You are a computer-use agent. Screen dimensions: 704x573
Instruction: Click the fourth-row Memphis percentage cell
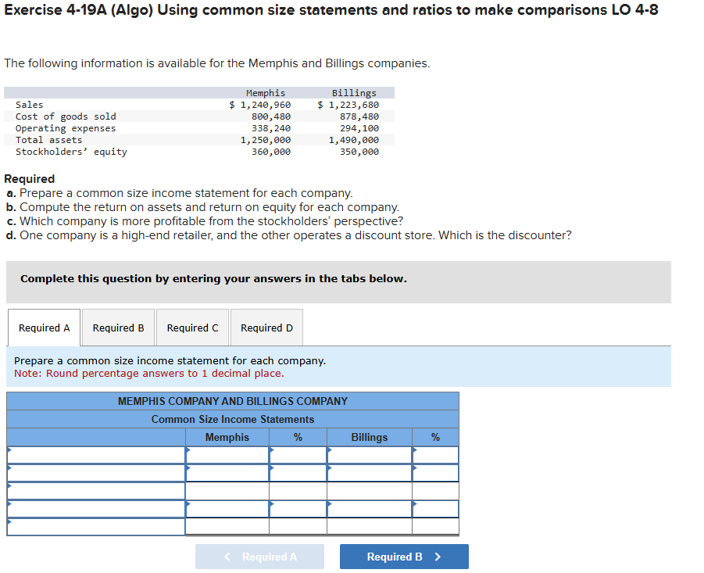(x=298, y=509)
